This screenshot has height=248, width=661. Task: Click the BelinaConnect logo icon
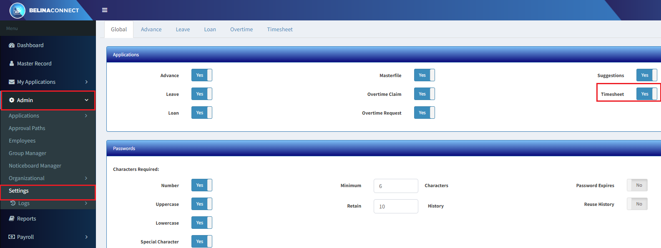pos(18,10)
